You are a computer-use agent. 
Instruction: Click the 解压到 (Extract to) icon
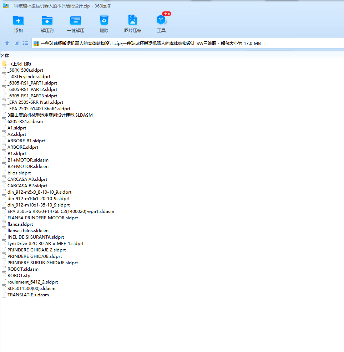[x=47, y=20]
